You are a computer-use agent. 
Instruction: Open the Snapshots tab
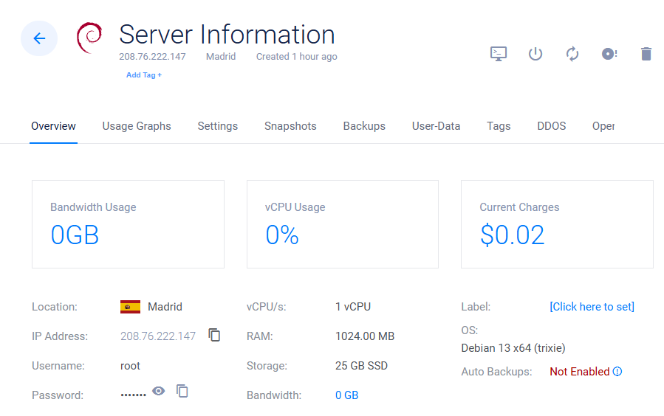click(x=290, y=126)
